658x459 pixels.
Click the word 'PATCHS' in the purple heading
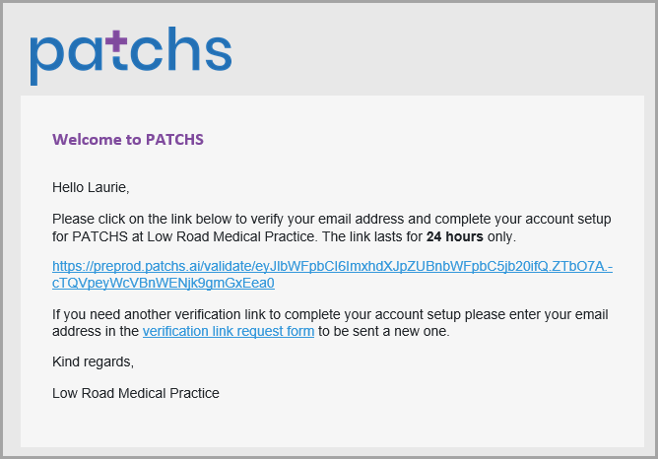[x=174, y=139]
